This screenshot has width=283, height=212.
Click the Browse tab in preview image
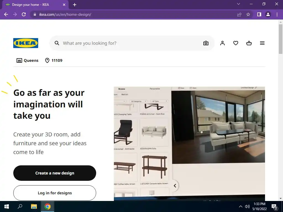[122, 89]
